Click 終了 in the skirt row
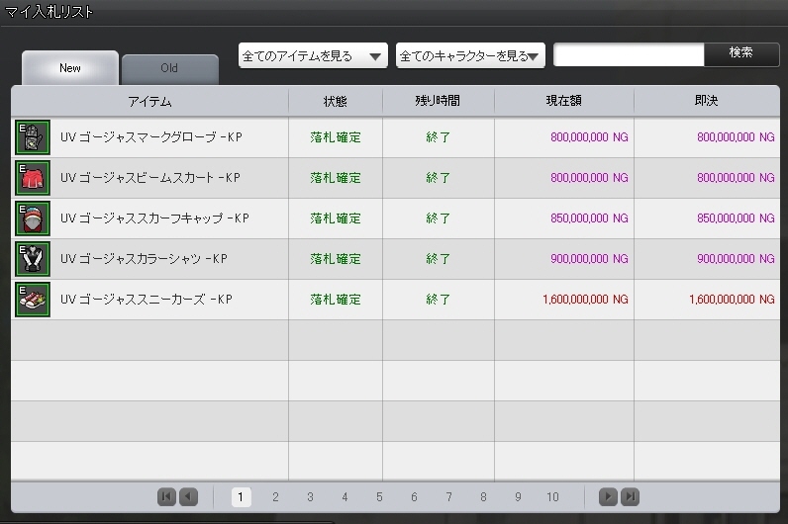This screenshot has width=788, height=524. coord(438,178)
